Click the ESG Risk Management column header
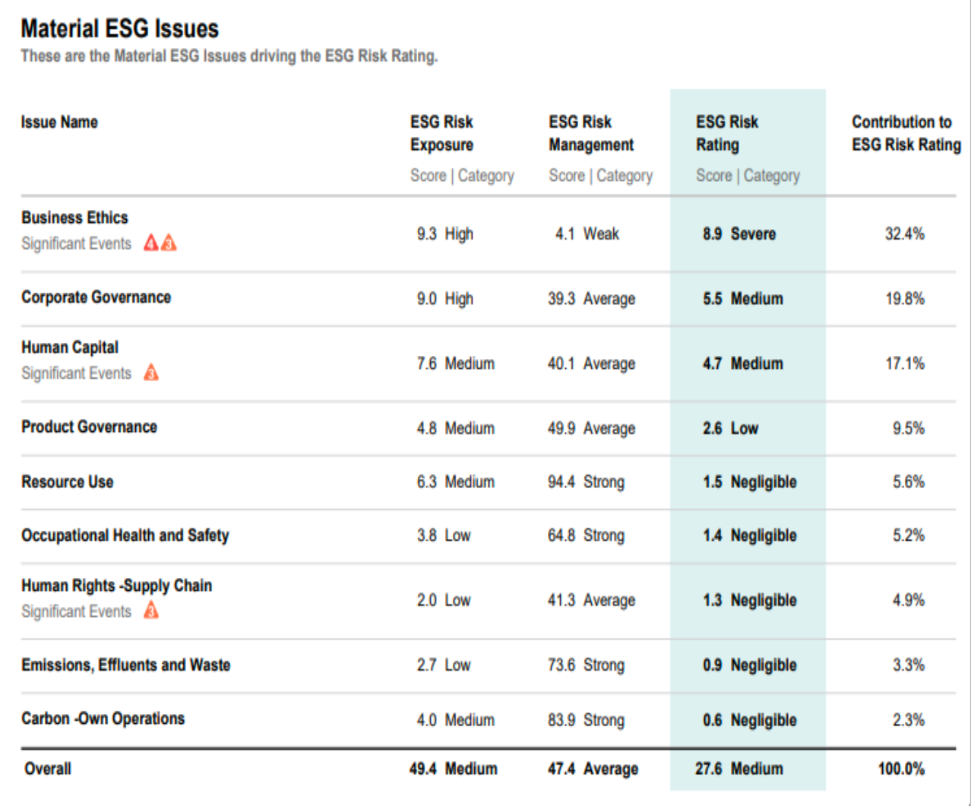Viewport: 971px width, 806px height. tap(591, 133)
